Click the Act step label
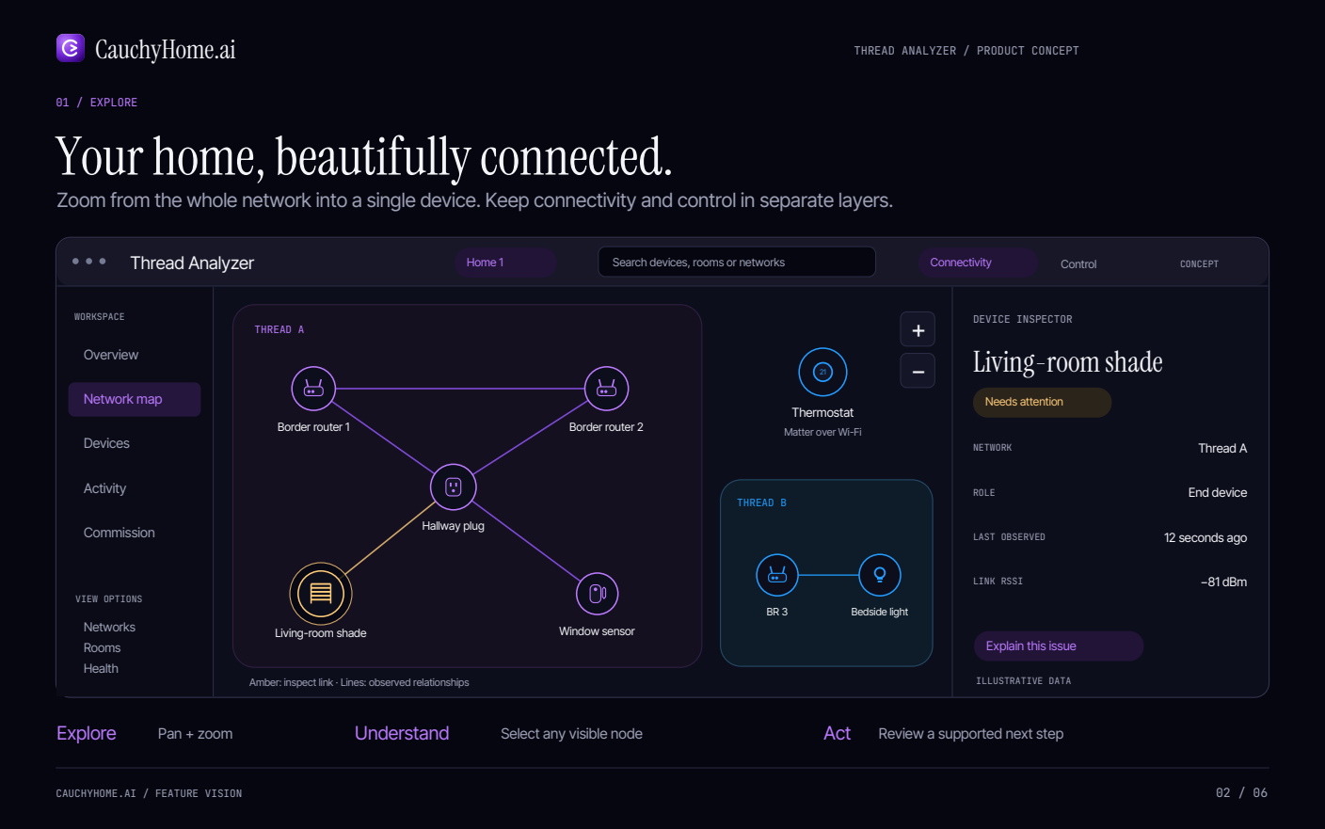 pyautogui.click(x=837, y=733)
